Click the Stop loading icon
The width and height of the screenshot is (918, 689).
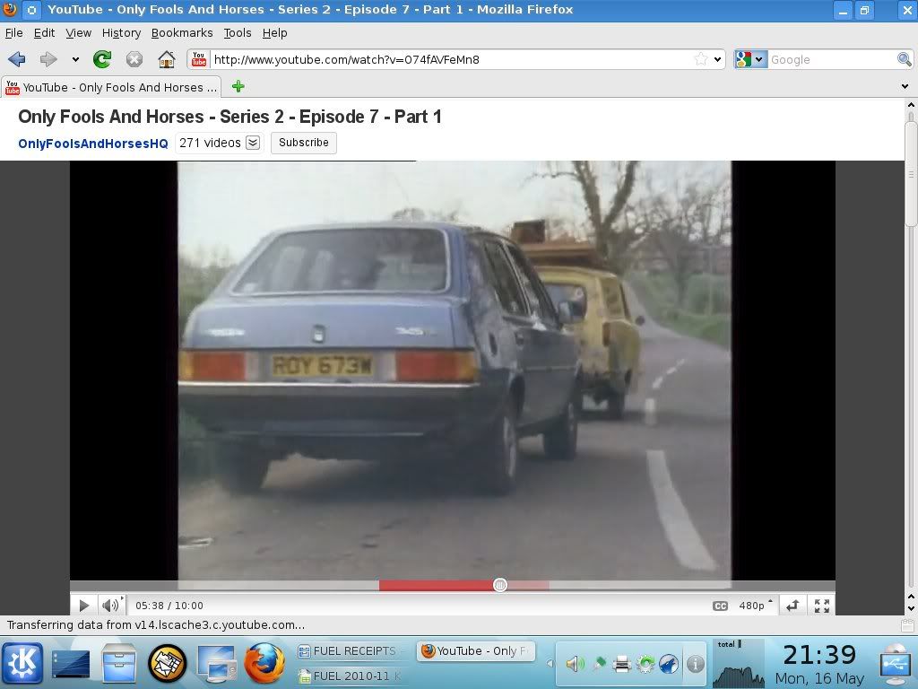[134, 59]
